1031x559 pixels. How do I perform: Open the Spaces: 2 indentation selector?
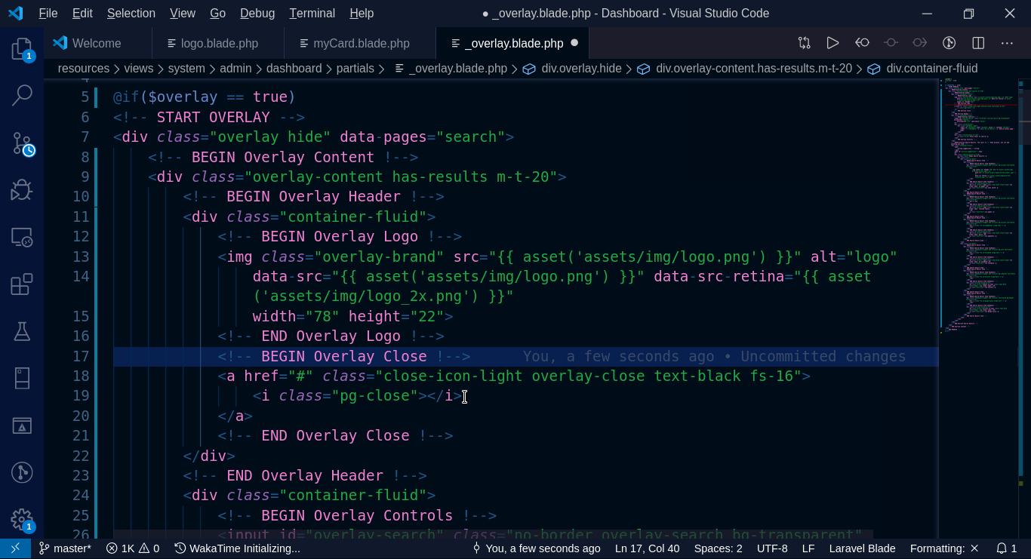point(717,548)
